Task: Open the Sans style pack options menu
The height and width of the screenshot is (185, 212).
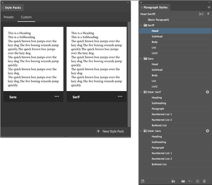Action: click(57, 96)
